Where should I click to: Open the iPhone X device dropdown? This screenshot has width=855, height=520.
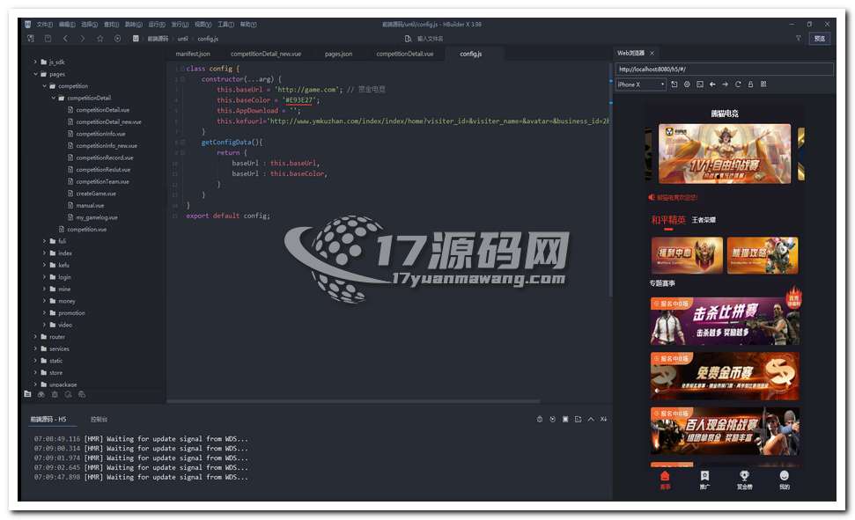click(x=640, y=84)
